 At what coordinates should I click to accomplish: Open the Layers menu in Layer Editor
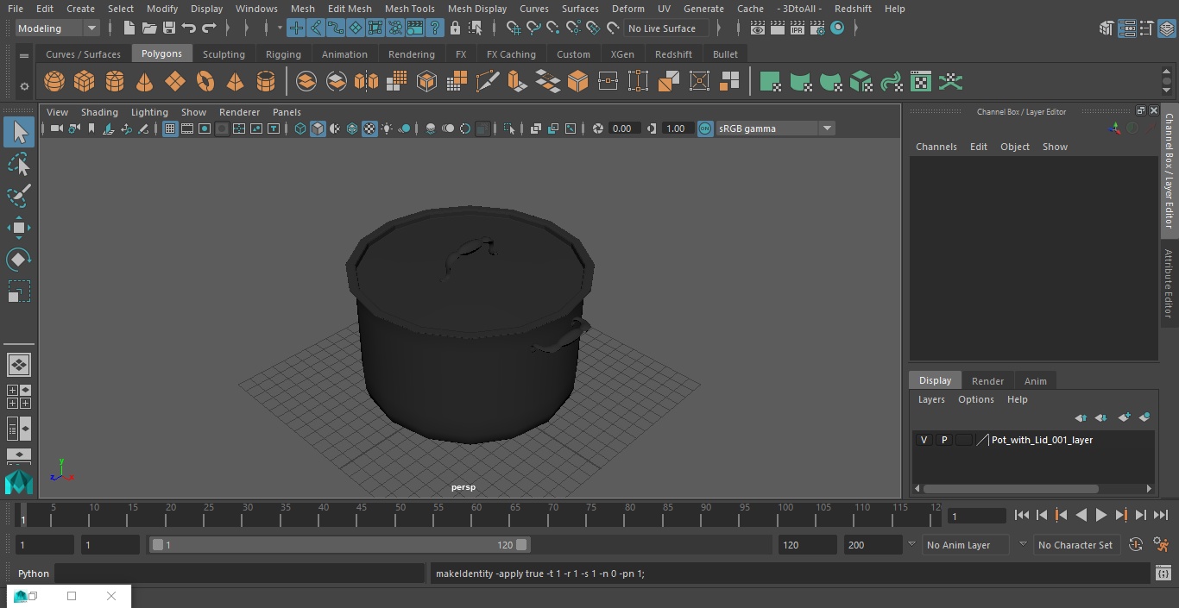[931, 399]
